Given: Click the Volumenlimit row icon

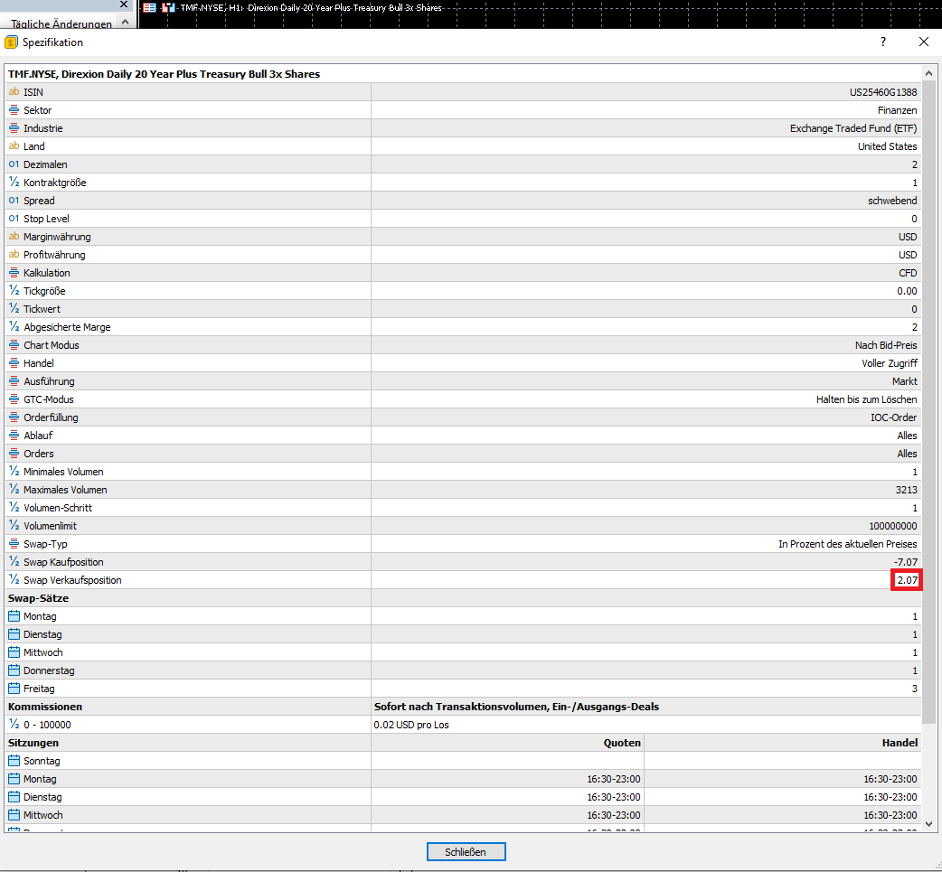Looking at the screenshot, I should 14,526.
